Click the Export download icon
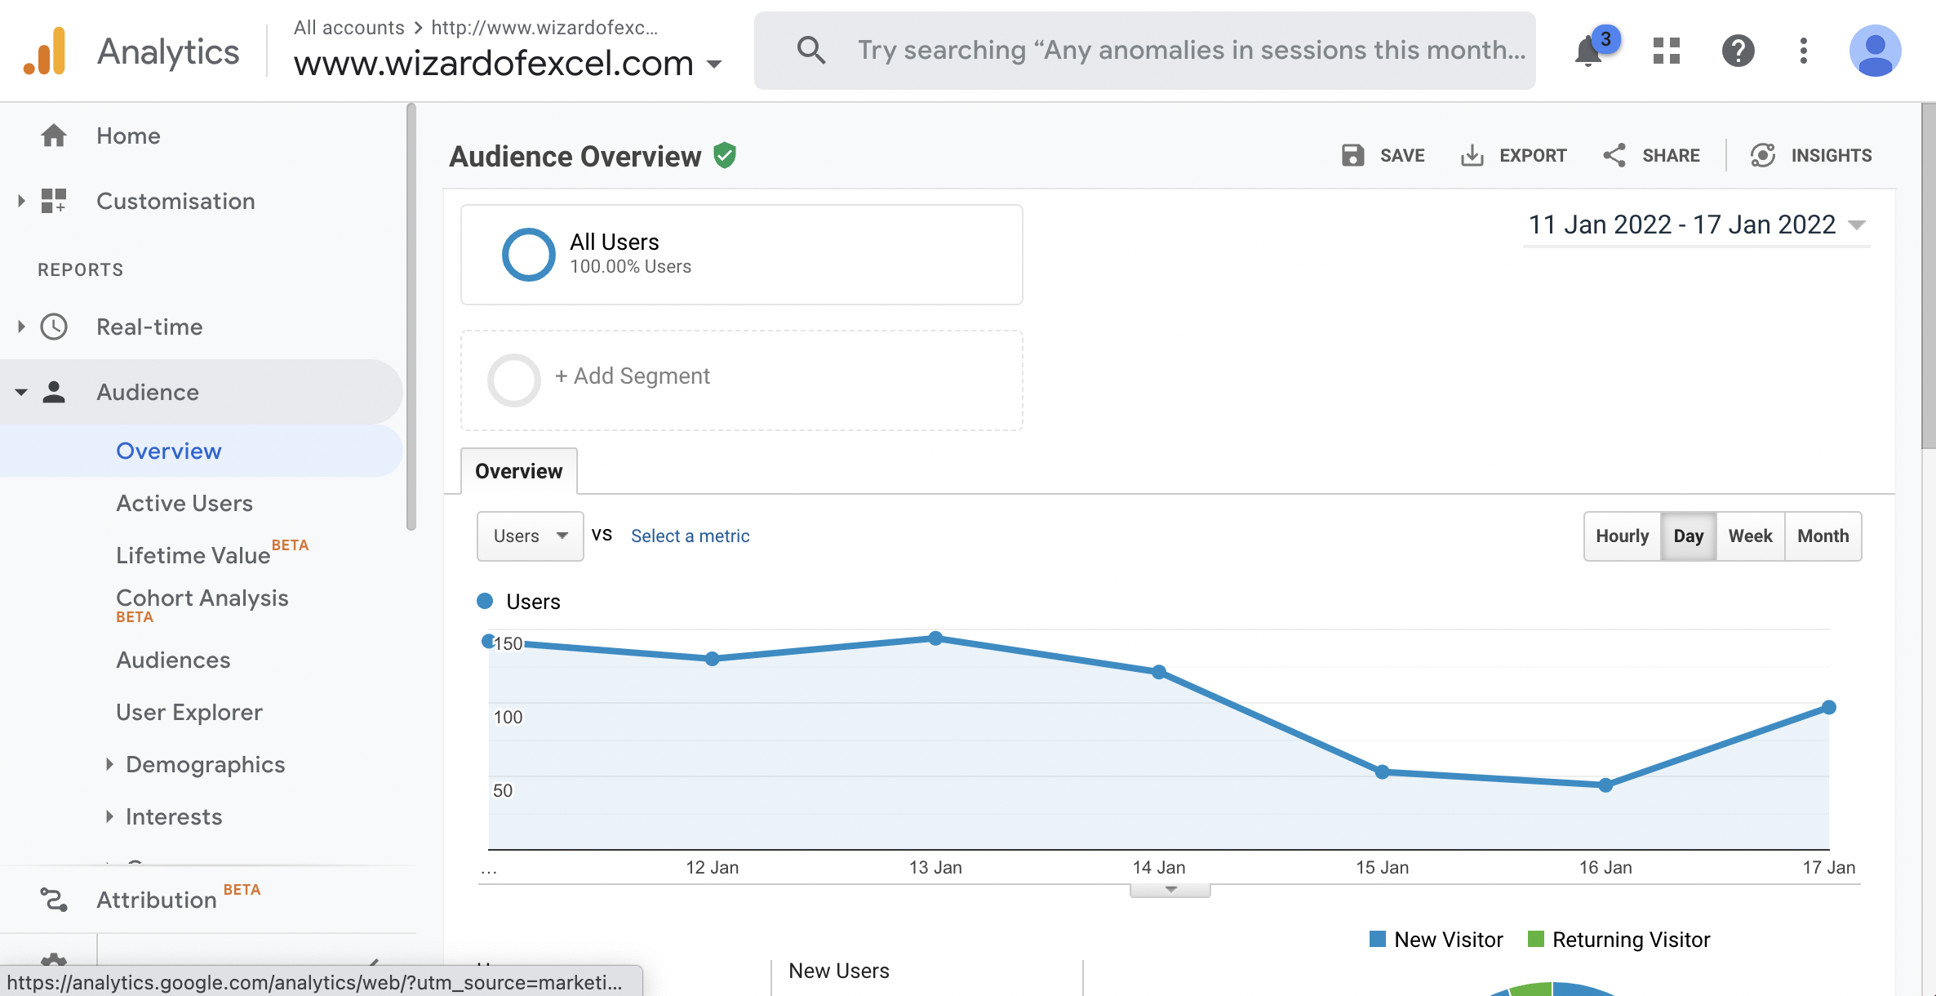The image size is (1936, 996). point(1472,155)
